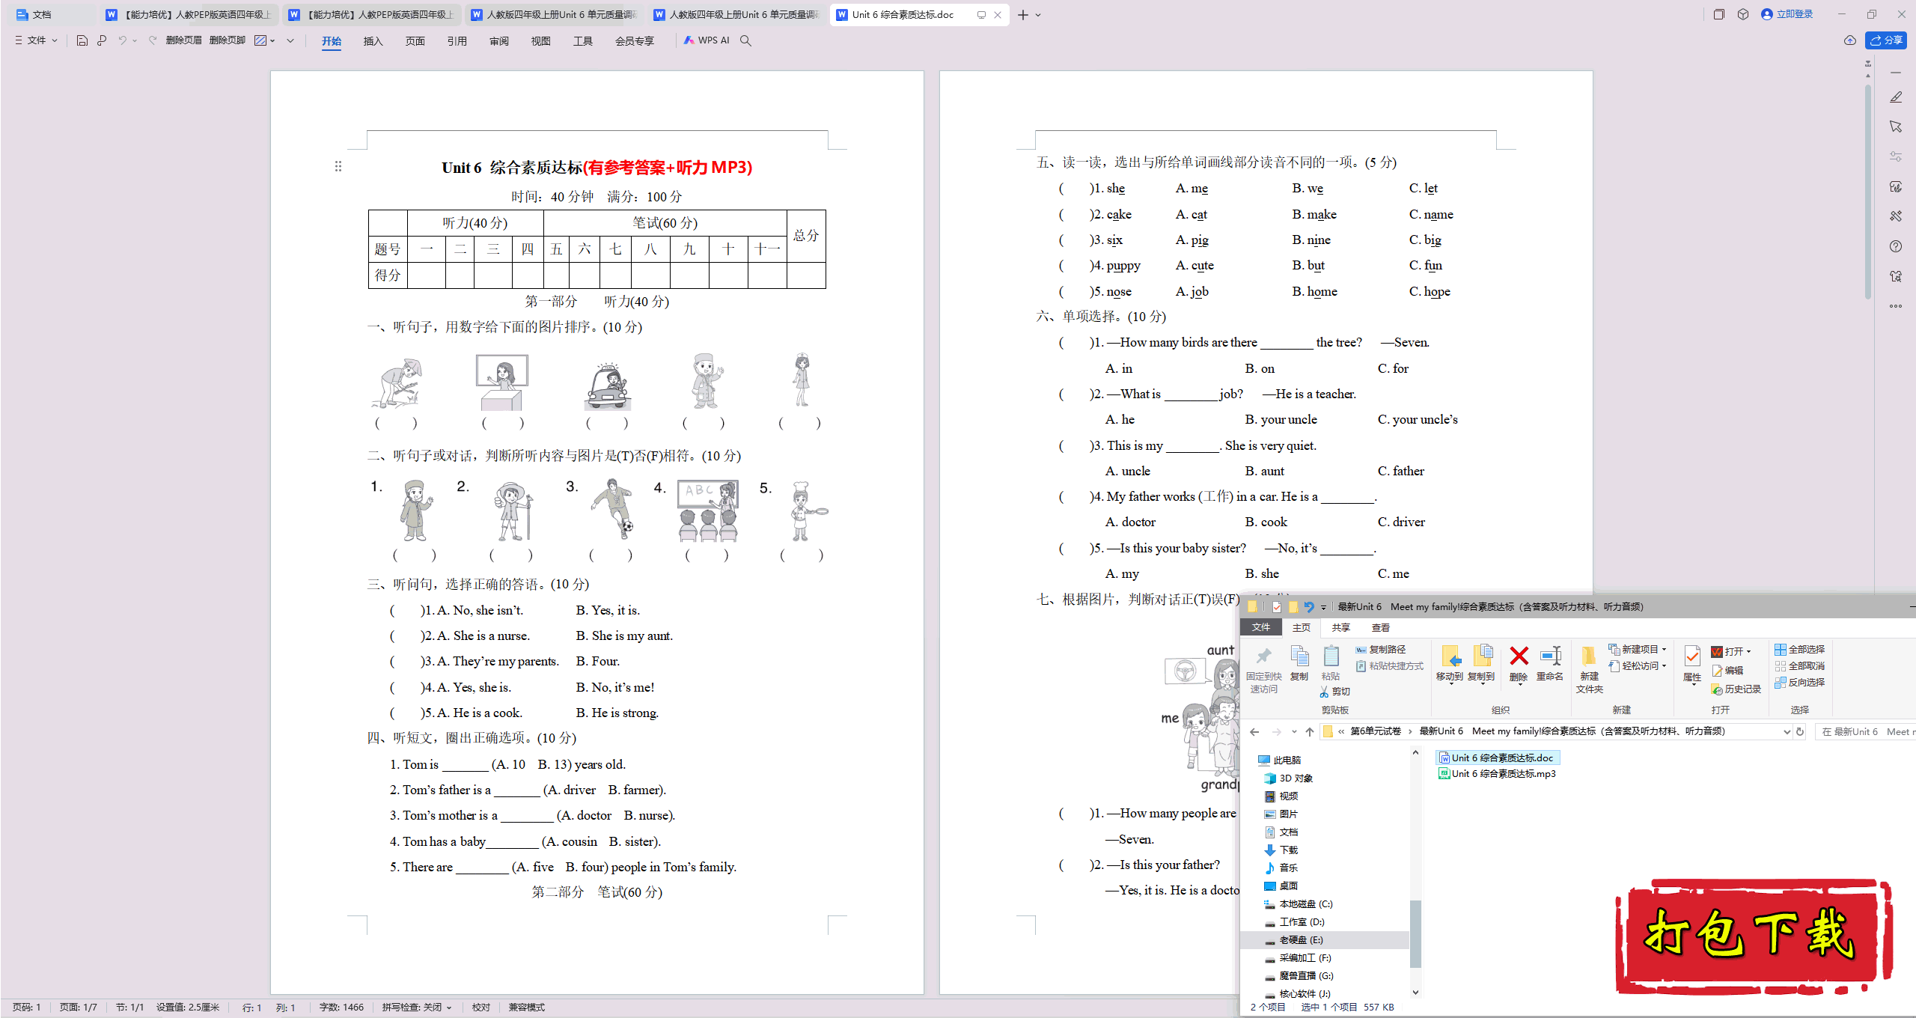Switch to 页面 ribbon tab
Screen dimensions: 1916x1018
(415, 41)
